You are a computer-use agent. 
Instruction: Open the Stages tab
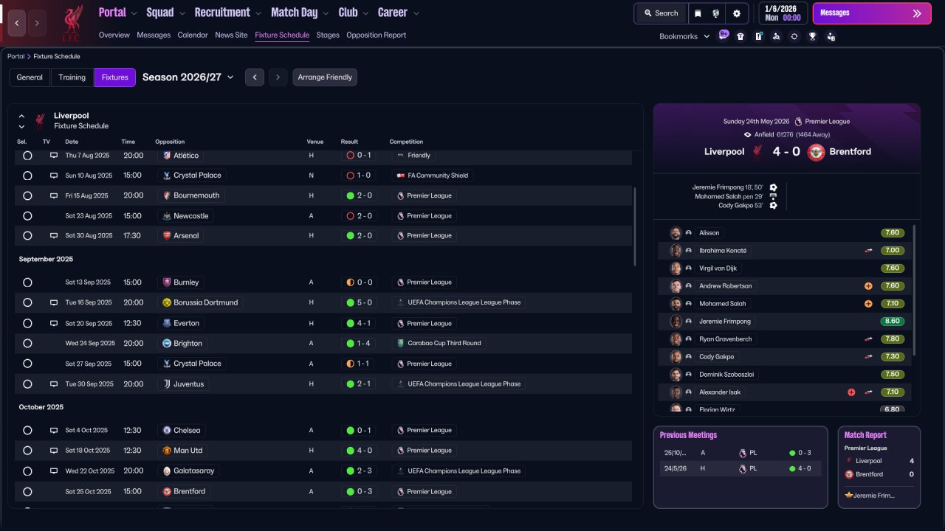328,35
